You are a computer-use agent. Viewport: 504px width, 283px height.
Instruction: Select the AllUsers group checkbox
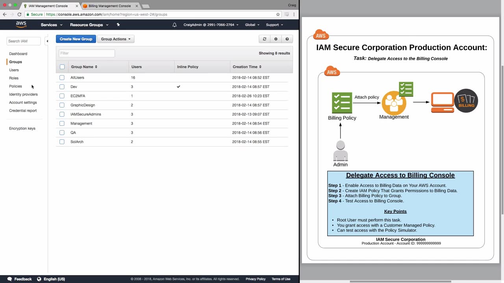click(x=62, y=77)
